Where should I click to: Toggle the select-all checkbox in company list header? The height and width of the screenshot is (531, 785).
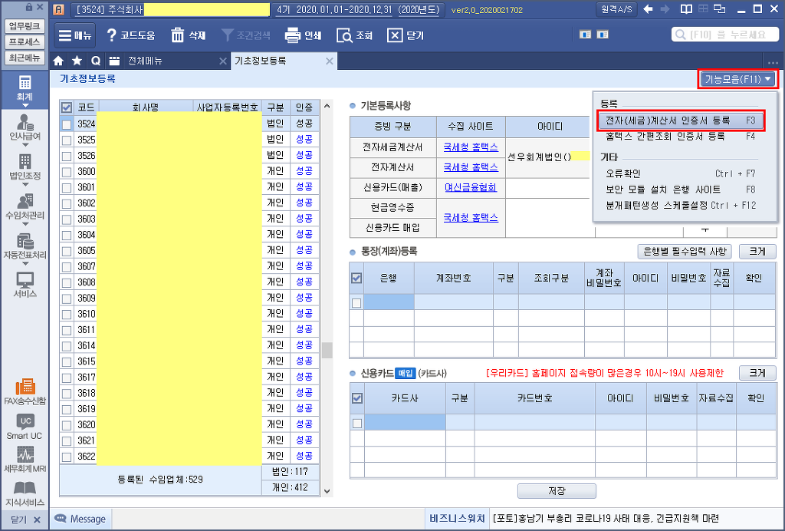(67, 107)
